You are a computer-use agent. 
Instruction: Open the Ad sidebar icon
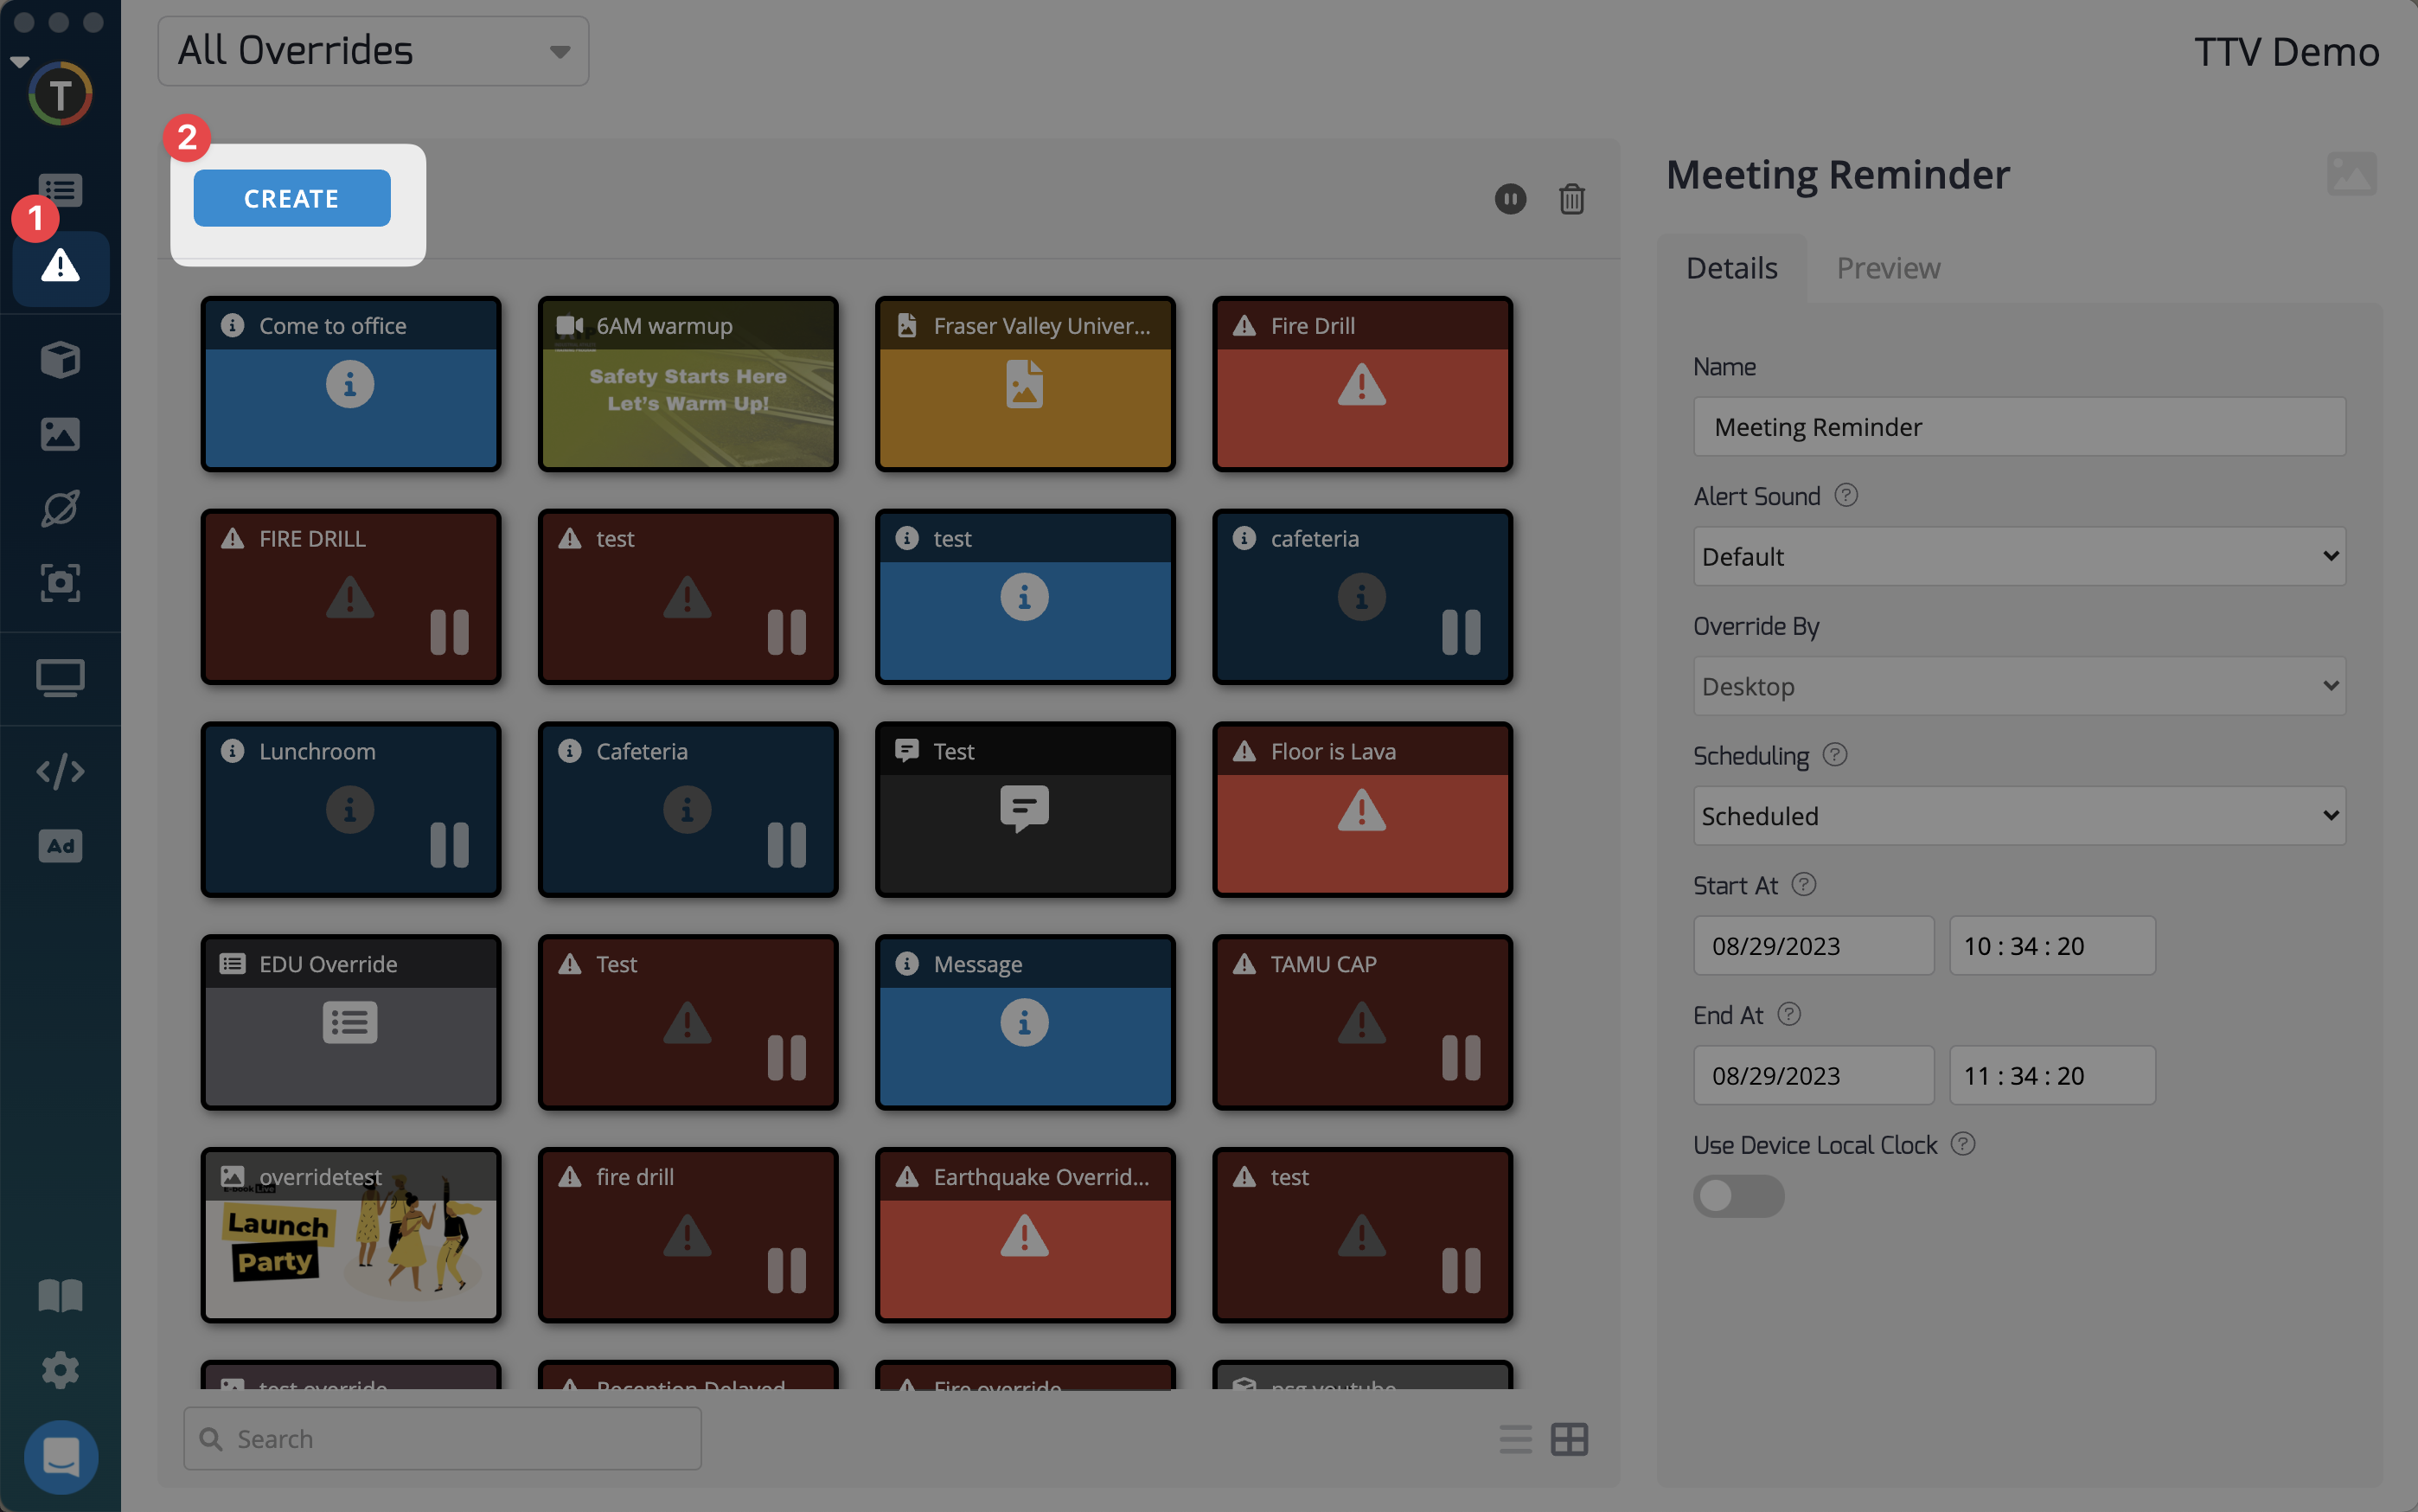click(60, 846)
